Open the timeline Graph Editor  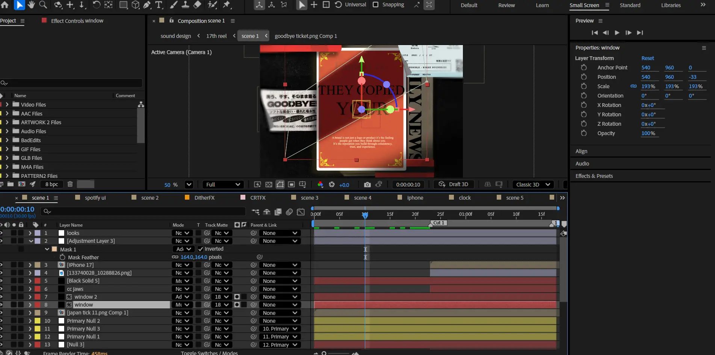301,212
